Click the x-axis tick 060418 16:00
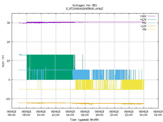 pyautogui.click(x=85, y=113)
